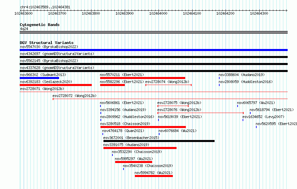Click the red nsv6392183 variant bar
The image size is (297, 189).
click(56, 85)
